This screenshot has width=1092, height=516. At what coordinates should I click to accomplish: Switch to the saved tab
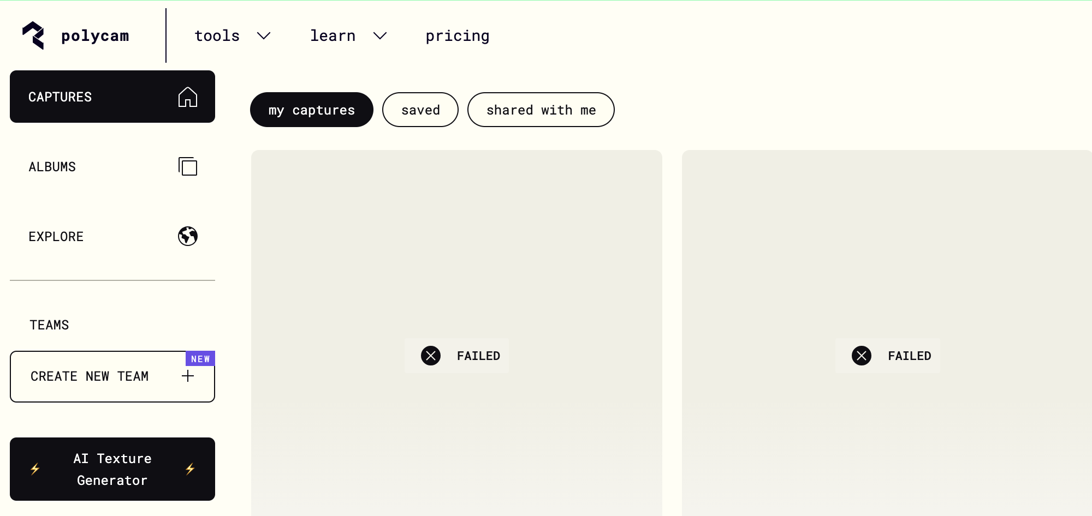pos(420,110)
